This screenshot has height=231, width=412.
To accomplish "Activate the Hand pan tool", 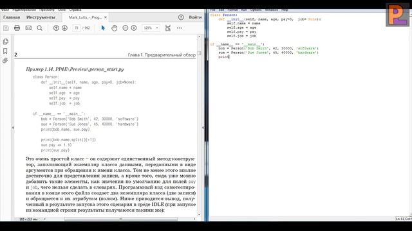I will [115, 28].
